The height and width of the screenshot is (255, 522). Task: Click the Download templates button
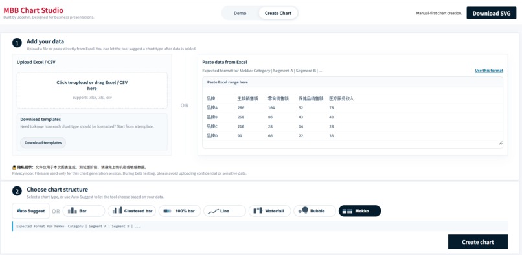[43, 143]
